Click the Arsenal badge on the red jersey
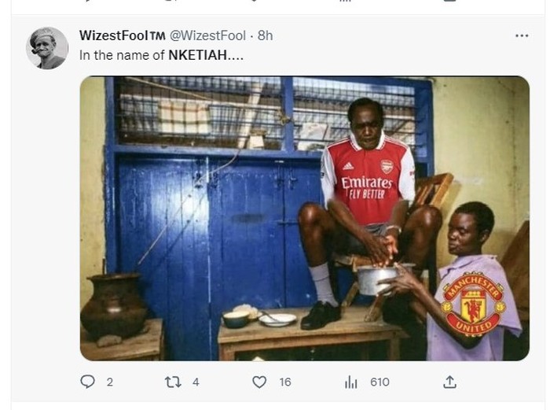Viewport: 550px width, 410px height. pyautogui.click(x=387, y=166)
